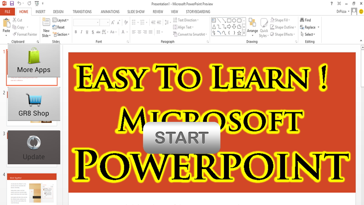
Task: Click the Repeat icon in the quick access toolbar
Action: pos(29,4)
